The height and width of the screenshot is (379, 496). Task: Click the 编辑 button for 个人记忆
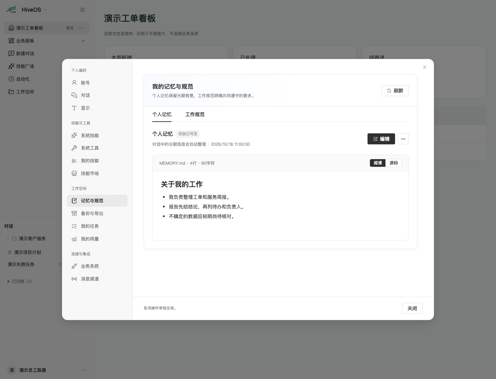click(x=381, y=139)
